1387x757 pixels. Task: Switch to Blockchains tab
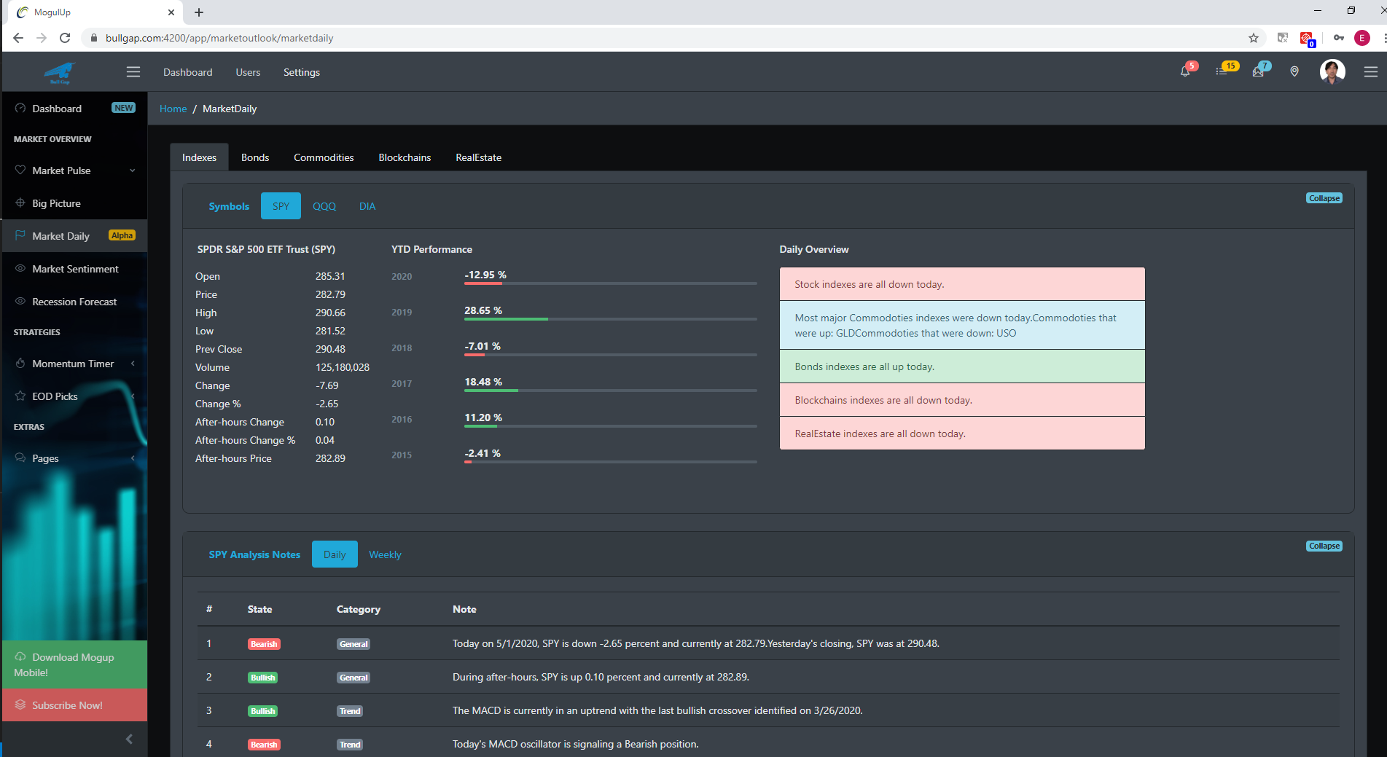405,157
